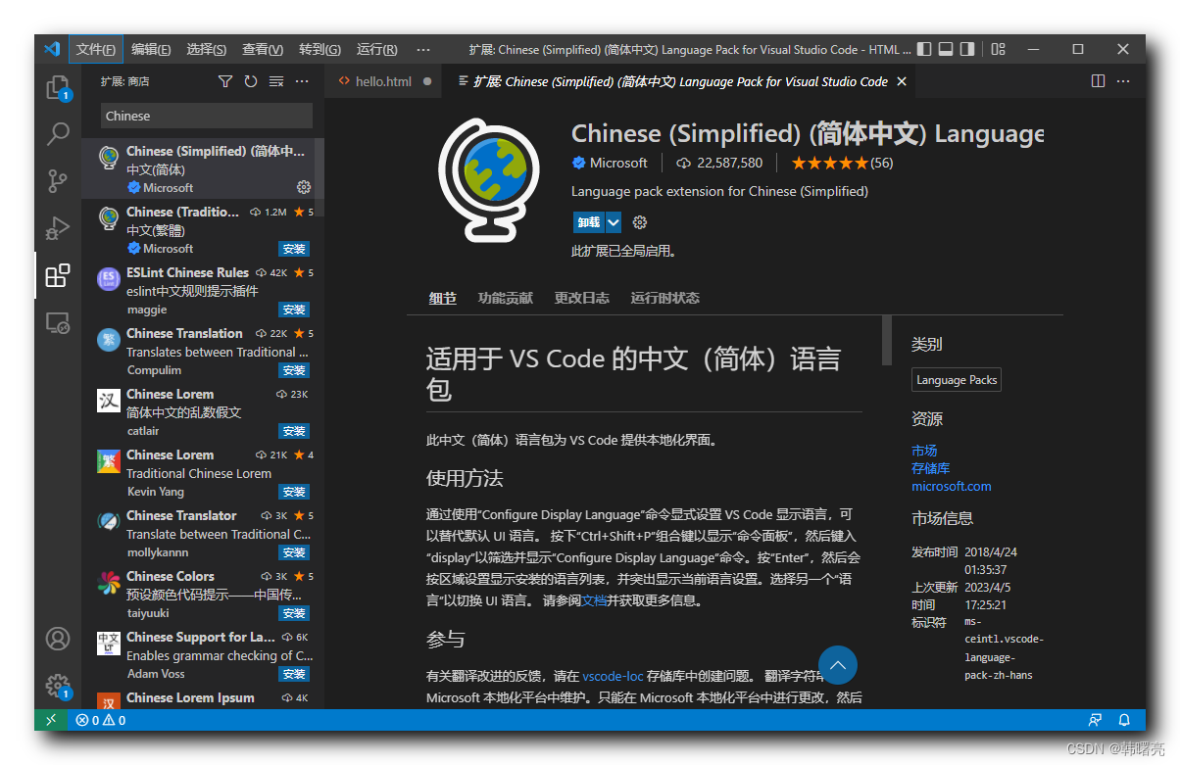Click the extension details vertical scrollbar

point(888,340)
